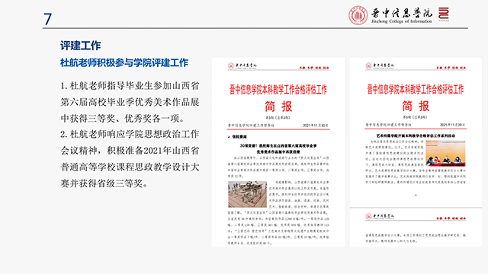Open the upper right briefing document page

coord(416,132)
